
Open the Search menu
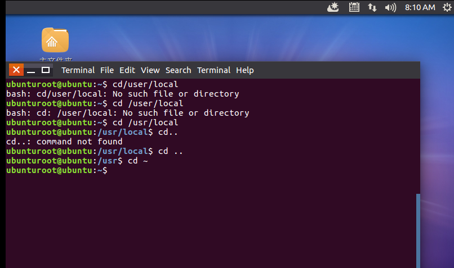point(178,70)
